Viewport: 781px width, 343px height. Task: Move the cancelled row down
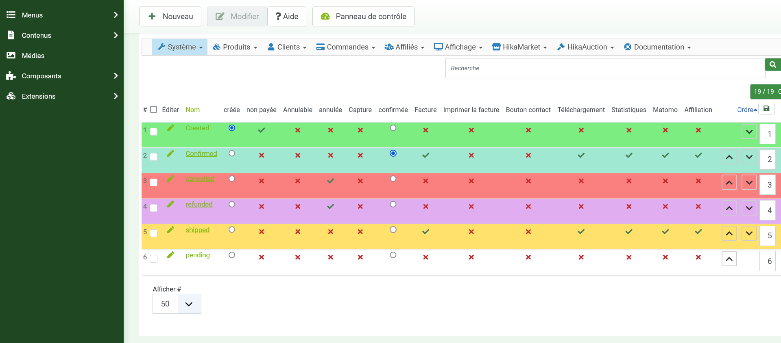coord(749,183)
